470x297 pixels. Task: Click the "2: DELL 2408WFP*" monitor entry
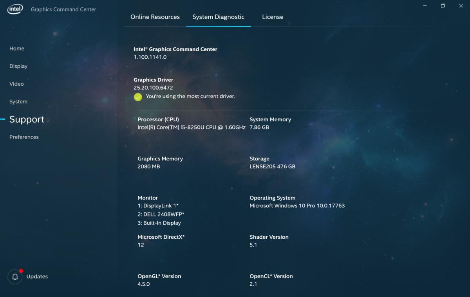tap(161, 214)
